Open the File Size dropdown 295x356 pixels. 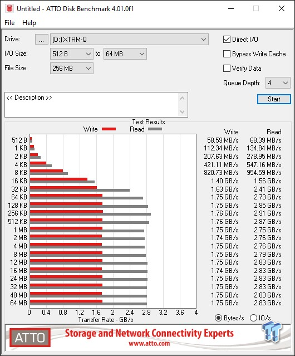72,69
